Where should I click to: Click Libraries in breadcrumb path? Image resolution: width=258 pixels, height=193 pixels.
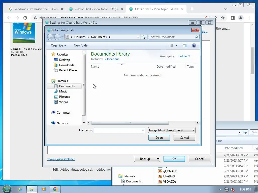[80, 37]
